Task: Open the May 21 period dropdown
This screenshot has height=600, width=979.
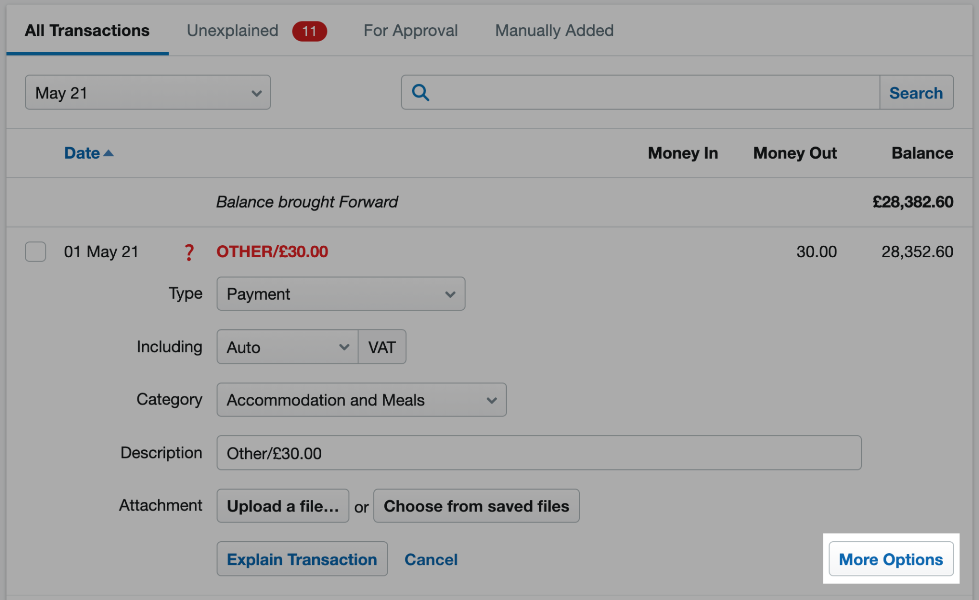Action: (x=147, y=92)
